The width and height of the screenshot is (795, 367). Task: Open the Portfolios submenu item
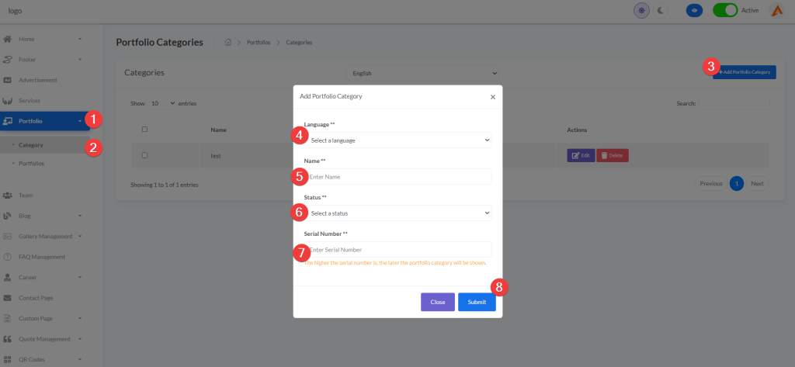coord(31,164)
